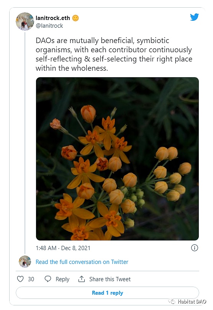
Task: Like the tweet with the heart icon
Action: click(20, 279)
